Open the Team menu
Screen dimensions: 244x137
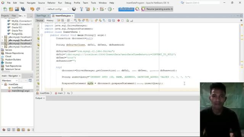[x=85, y=3]
